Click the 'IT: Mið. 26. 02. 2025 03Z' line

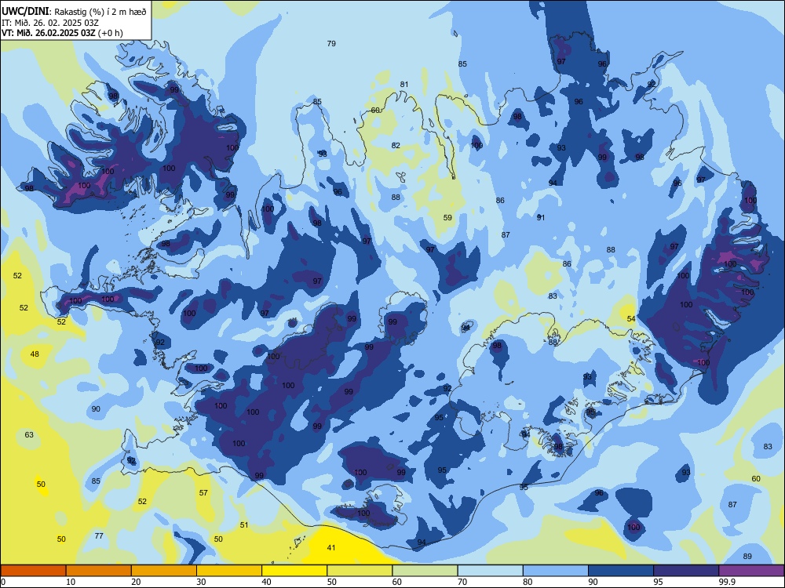(50, 23)
